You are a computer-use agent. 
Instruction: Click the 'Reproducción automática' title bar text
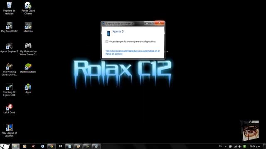[x=119, y=24]
